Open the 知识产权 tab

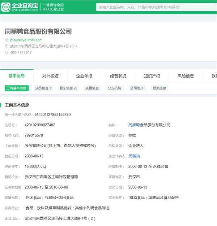(152, 76)
